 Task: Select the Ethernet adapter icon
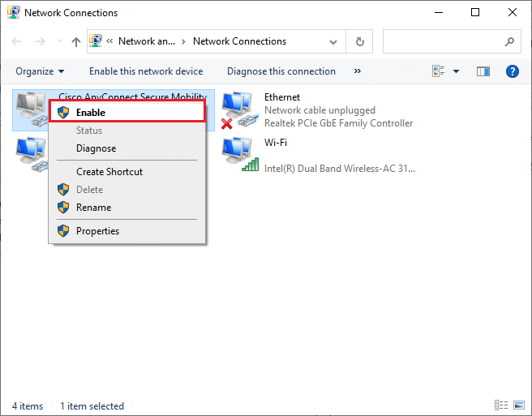click(240, 110)
